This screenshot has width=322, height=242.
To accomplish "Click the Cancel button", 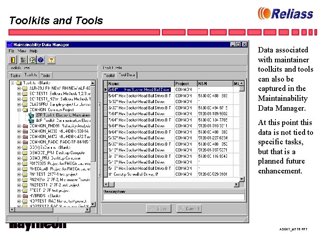I will click(189, 209).
